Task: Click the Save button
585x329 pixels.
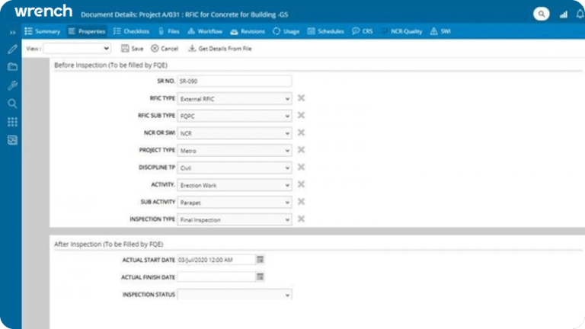Action: [133, 49]
